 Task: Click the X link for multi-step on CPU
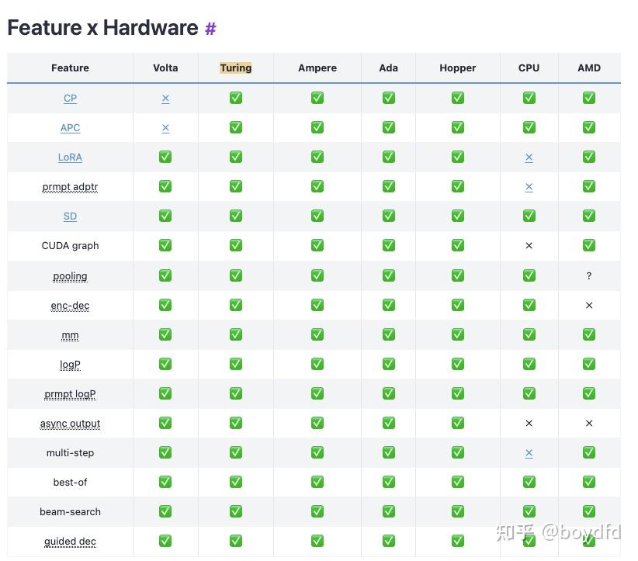(529, 453)
